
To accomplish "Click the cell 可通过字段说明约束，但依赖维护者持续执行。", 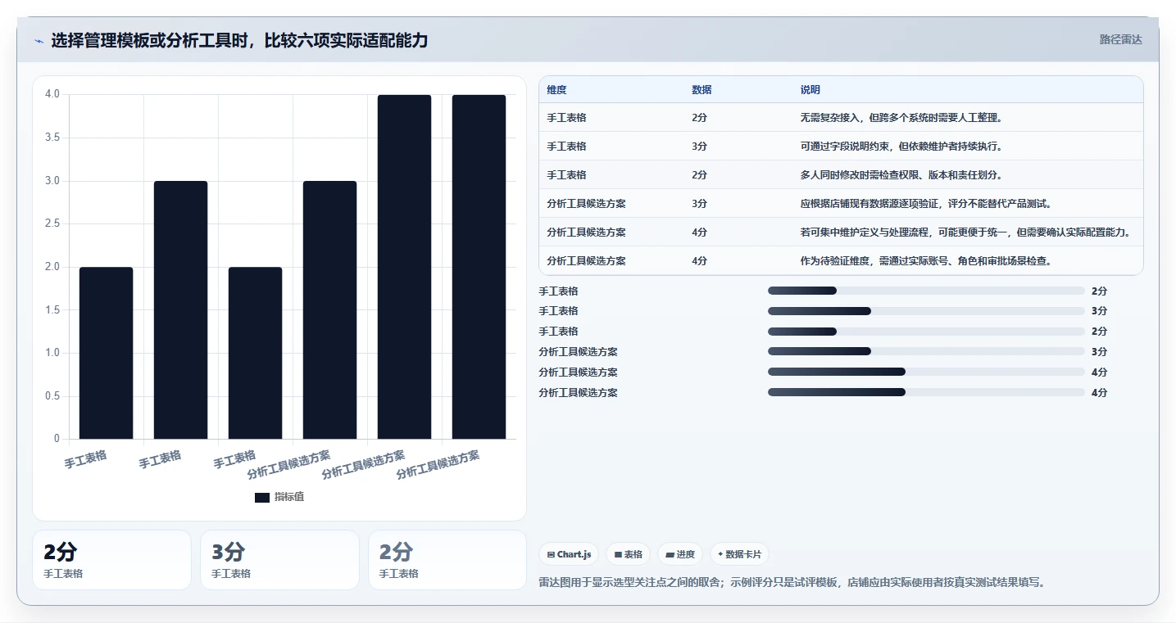I will coord(901,147).
